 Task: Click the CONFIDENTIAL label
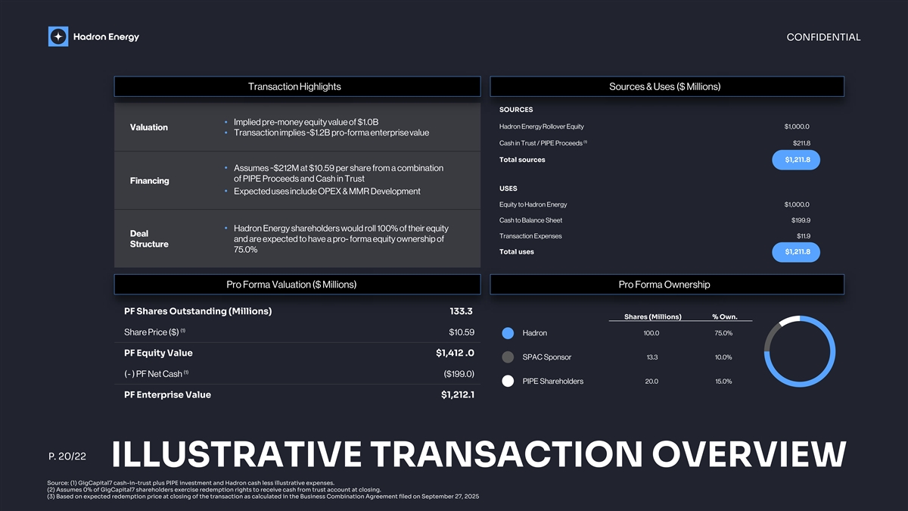pos(823,37)
